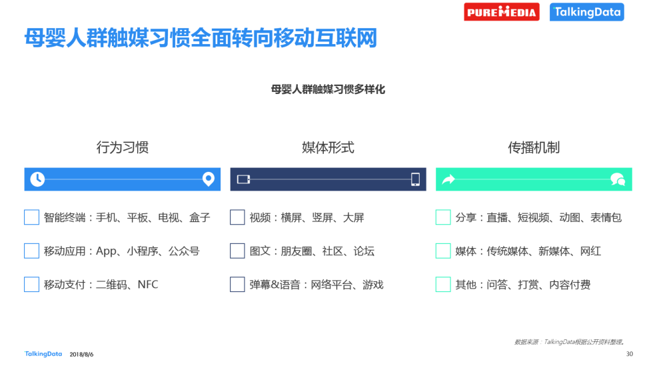Select the 媒体 checkbox in 传播机制 column
The height and width of the screenshot is (370, 655).
point(443,251)
